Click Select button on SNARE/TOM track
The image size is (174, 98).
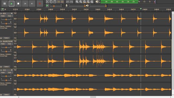pyautogui.click(x=6, y=67)
